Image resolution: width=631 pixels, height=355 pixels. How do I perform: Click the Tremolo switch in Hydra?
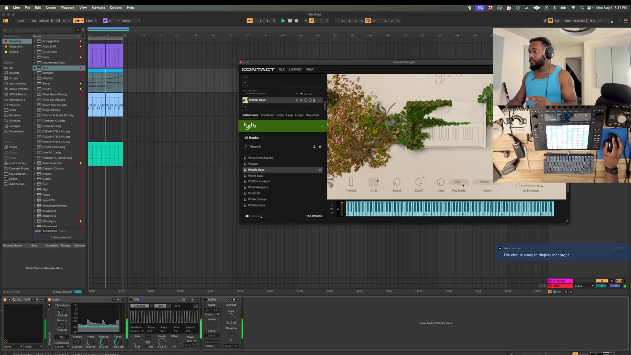(351, 182)
